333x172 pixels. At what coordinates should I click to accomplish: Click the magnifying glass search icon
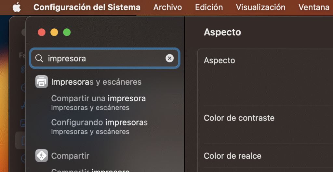(39, 58)
